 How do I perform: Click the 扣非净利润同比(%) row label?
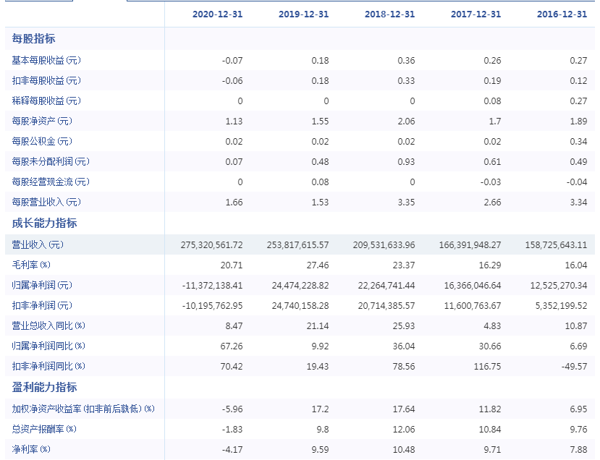click(48, 366)
